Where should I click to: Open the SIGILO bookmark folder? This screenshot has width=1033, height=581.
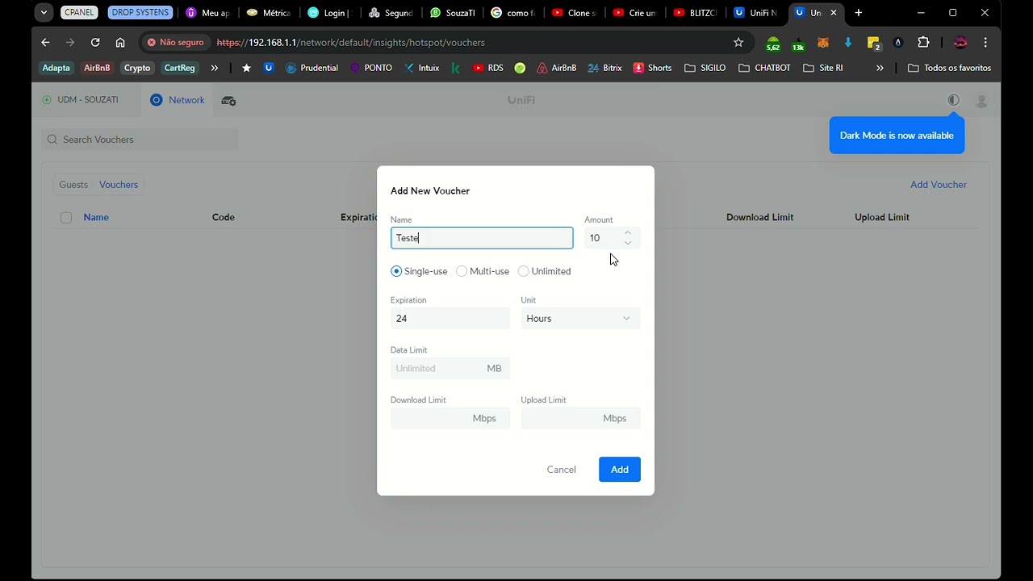[705, 68]
